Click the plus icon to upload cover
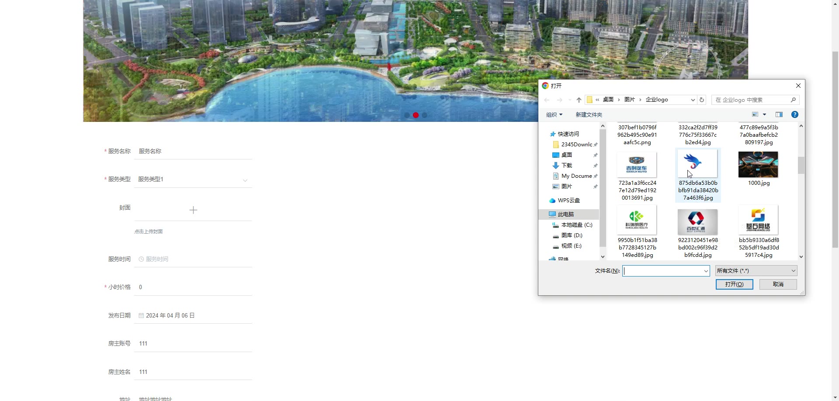This screenshot has height=401, width=839. point(193,210)
